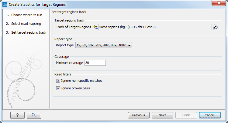Click the Report type dropdown arrow
The image size is (228, 123).
coord(129,45)
